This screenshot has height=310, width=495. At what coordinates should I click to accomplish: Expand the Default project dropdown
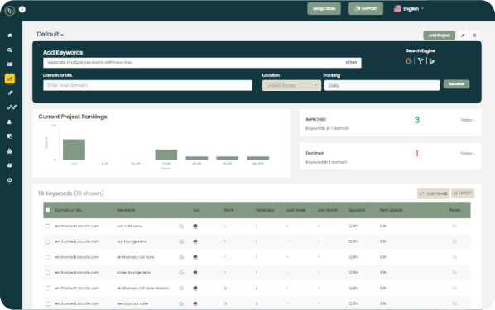50,34
